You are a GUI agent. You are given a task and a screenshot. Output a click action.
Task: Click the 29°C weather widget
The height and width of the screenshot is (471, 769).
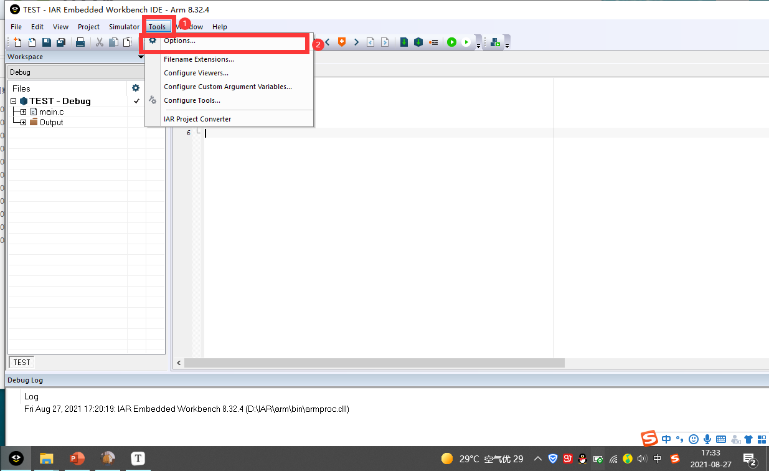pyautogui.click(x=482, y=459)
